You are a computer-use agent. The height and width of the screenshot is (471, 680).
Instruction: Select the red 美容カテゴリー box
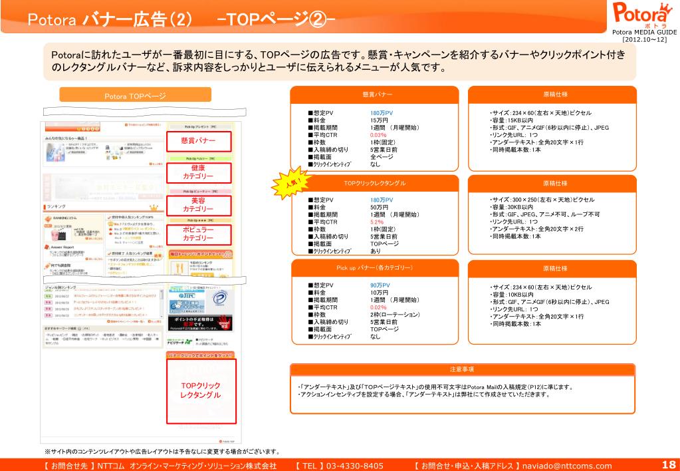click(x=199, y=205)
